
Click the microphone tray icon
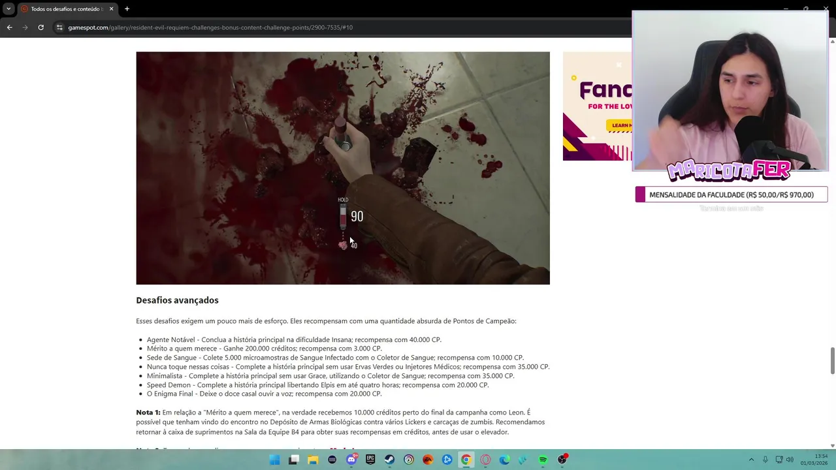point(765,460)
